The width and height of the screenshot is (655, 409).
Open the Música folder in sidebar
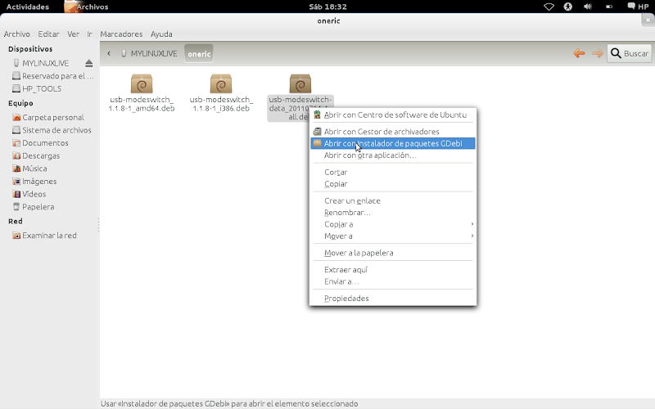click(x=29, y=169)
